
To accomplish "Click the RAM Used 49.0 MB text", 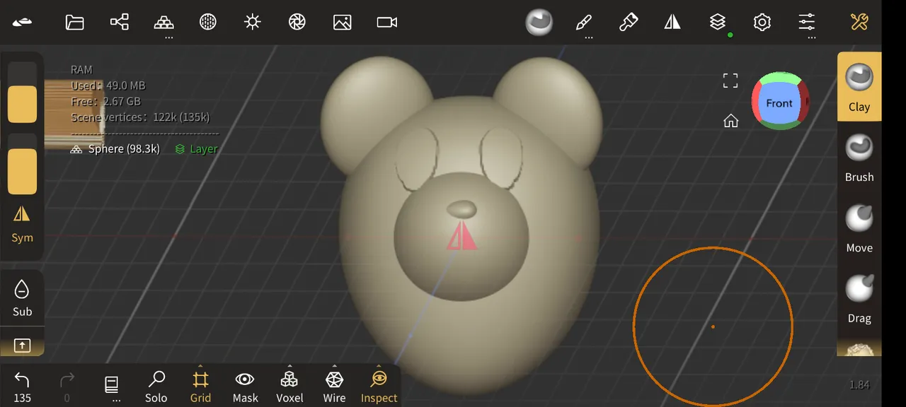I will [x=108, y=85].
